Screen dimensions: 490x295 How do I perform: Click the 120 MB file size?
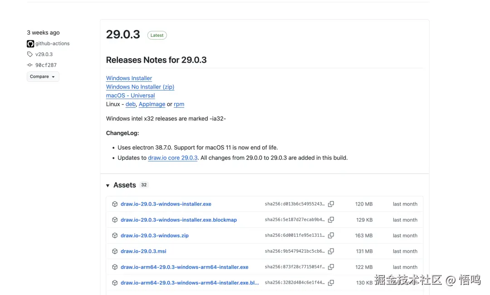[x=364, y=204]
